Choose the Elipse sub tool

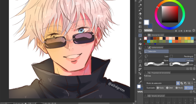coord(156,61)
